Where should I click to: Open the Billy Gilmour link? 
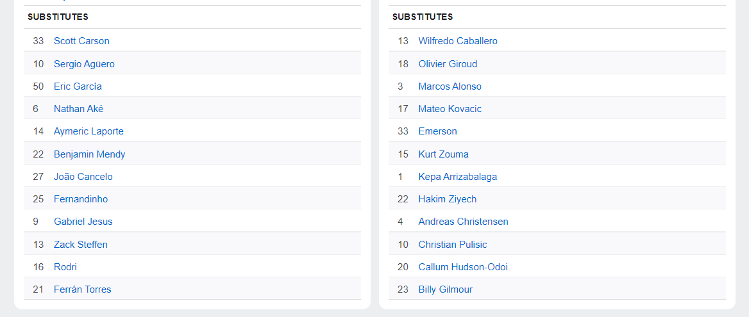coord(445,289)
